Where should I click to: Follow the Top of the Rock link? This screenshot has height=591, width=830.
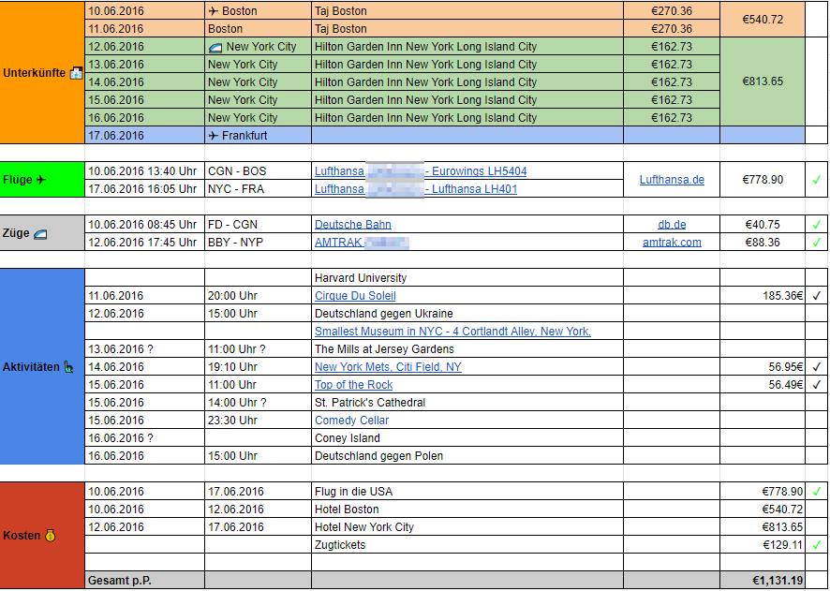(353, 385)
